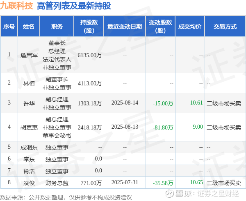The width and height of the screenshot is (246, 201).
Task: Click 副董事长 in 林榕's positions
Action: pyautogui.click(x=57, y=79)
